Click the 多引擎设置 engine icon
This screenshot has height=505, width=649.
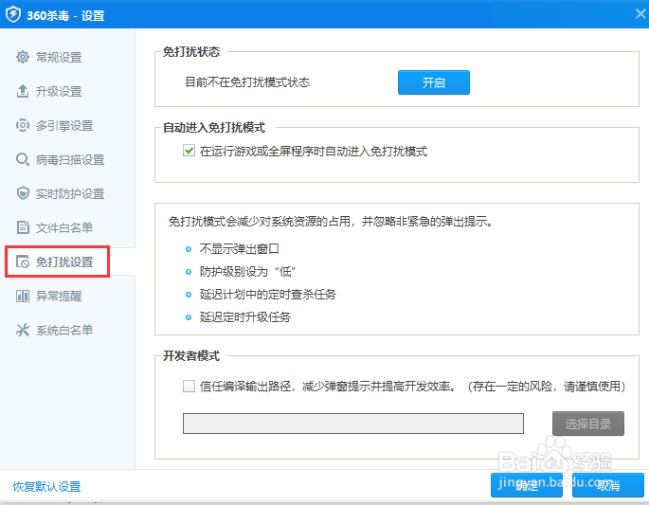(x=23, y=125)
